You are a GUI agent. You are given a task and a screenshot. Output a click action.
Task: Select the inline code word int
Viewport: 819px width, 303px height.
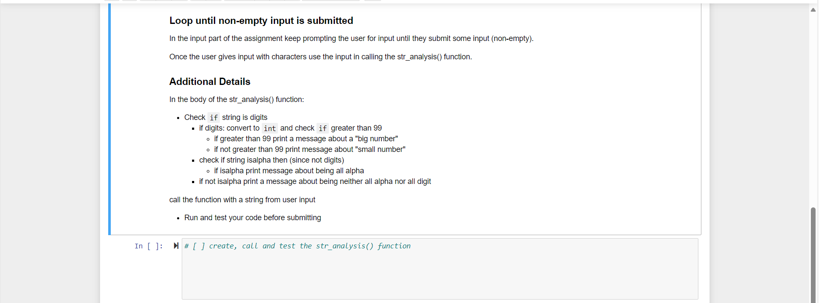coord(269,128)
